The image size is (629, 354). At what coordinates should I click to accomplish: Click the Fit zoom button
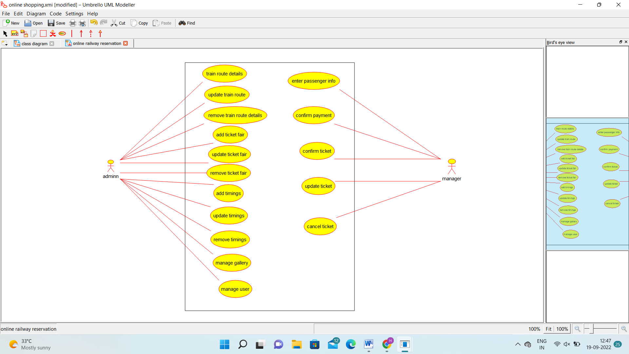point(548,329)
